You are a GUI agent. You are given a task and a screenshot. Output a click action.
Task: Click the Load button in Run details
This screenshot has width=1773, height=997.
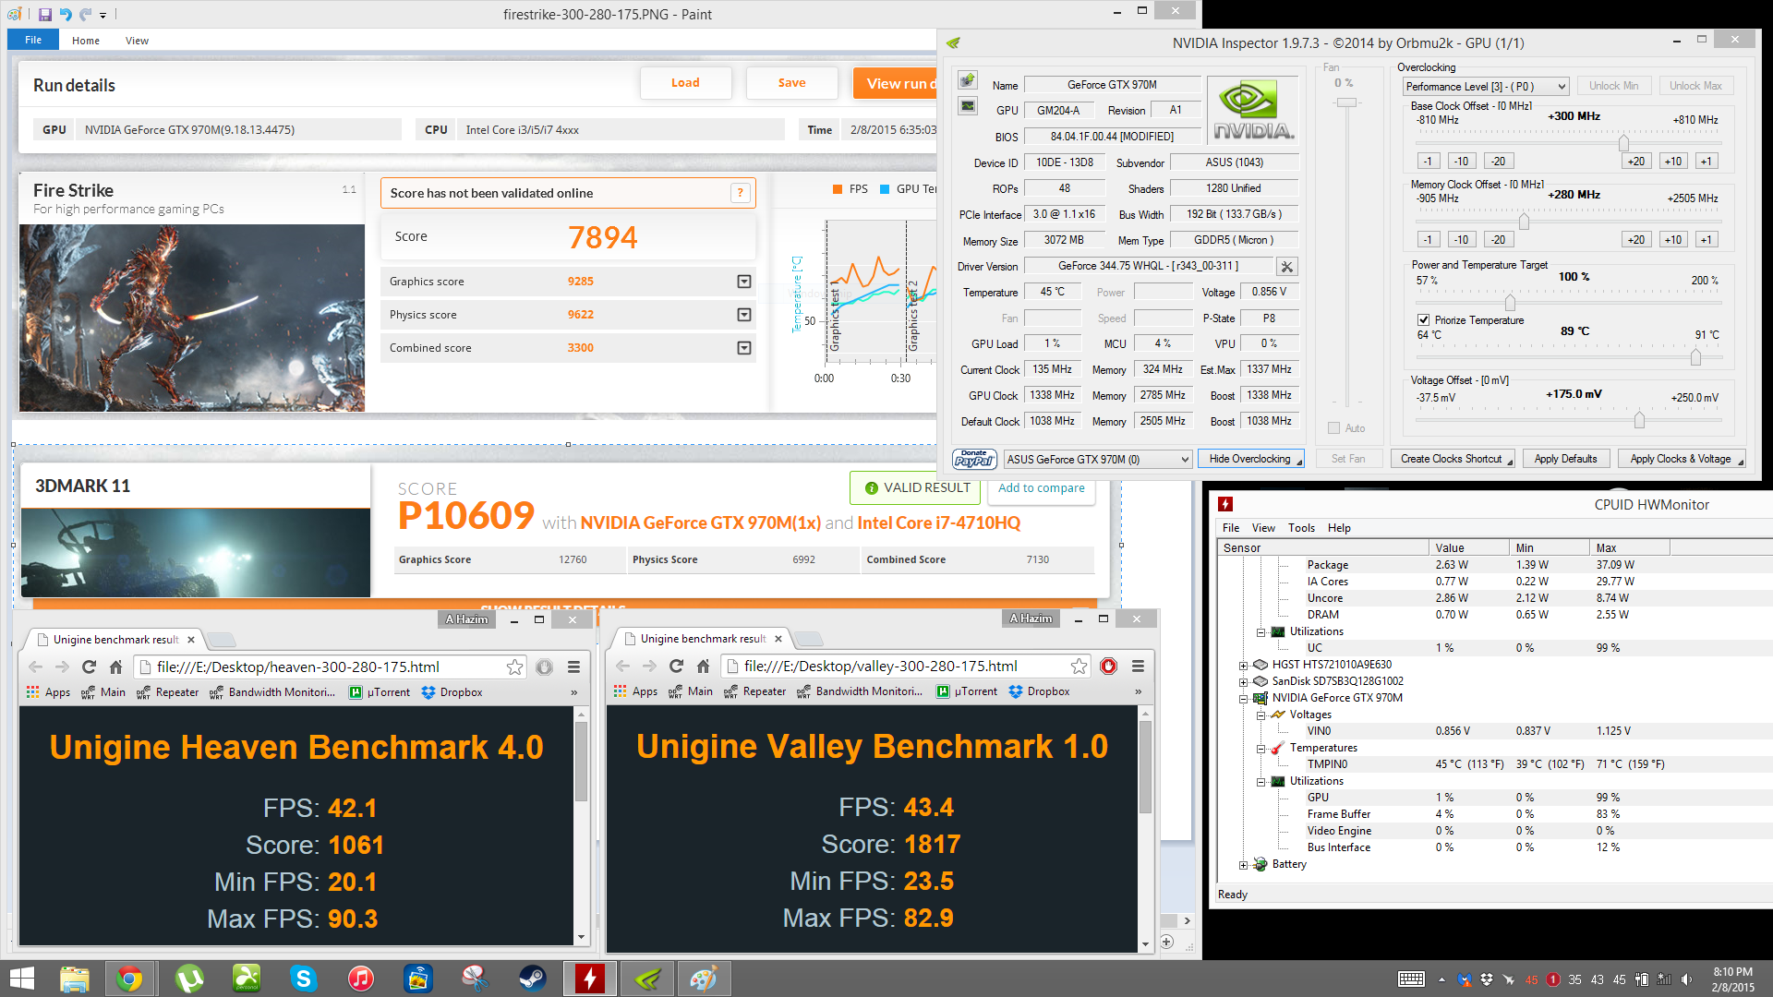pos(685,83)
